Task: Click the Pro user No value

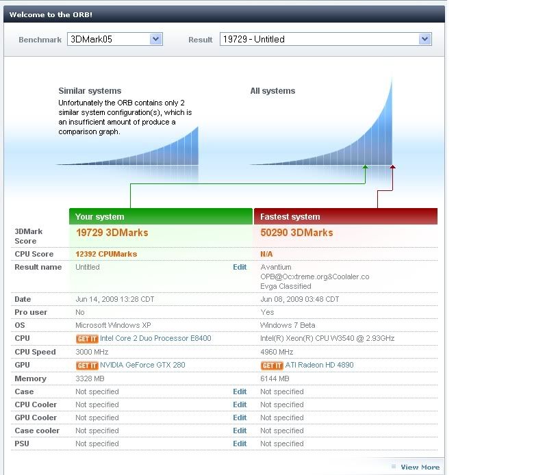Action: (80, 312)
